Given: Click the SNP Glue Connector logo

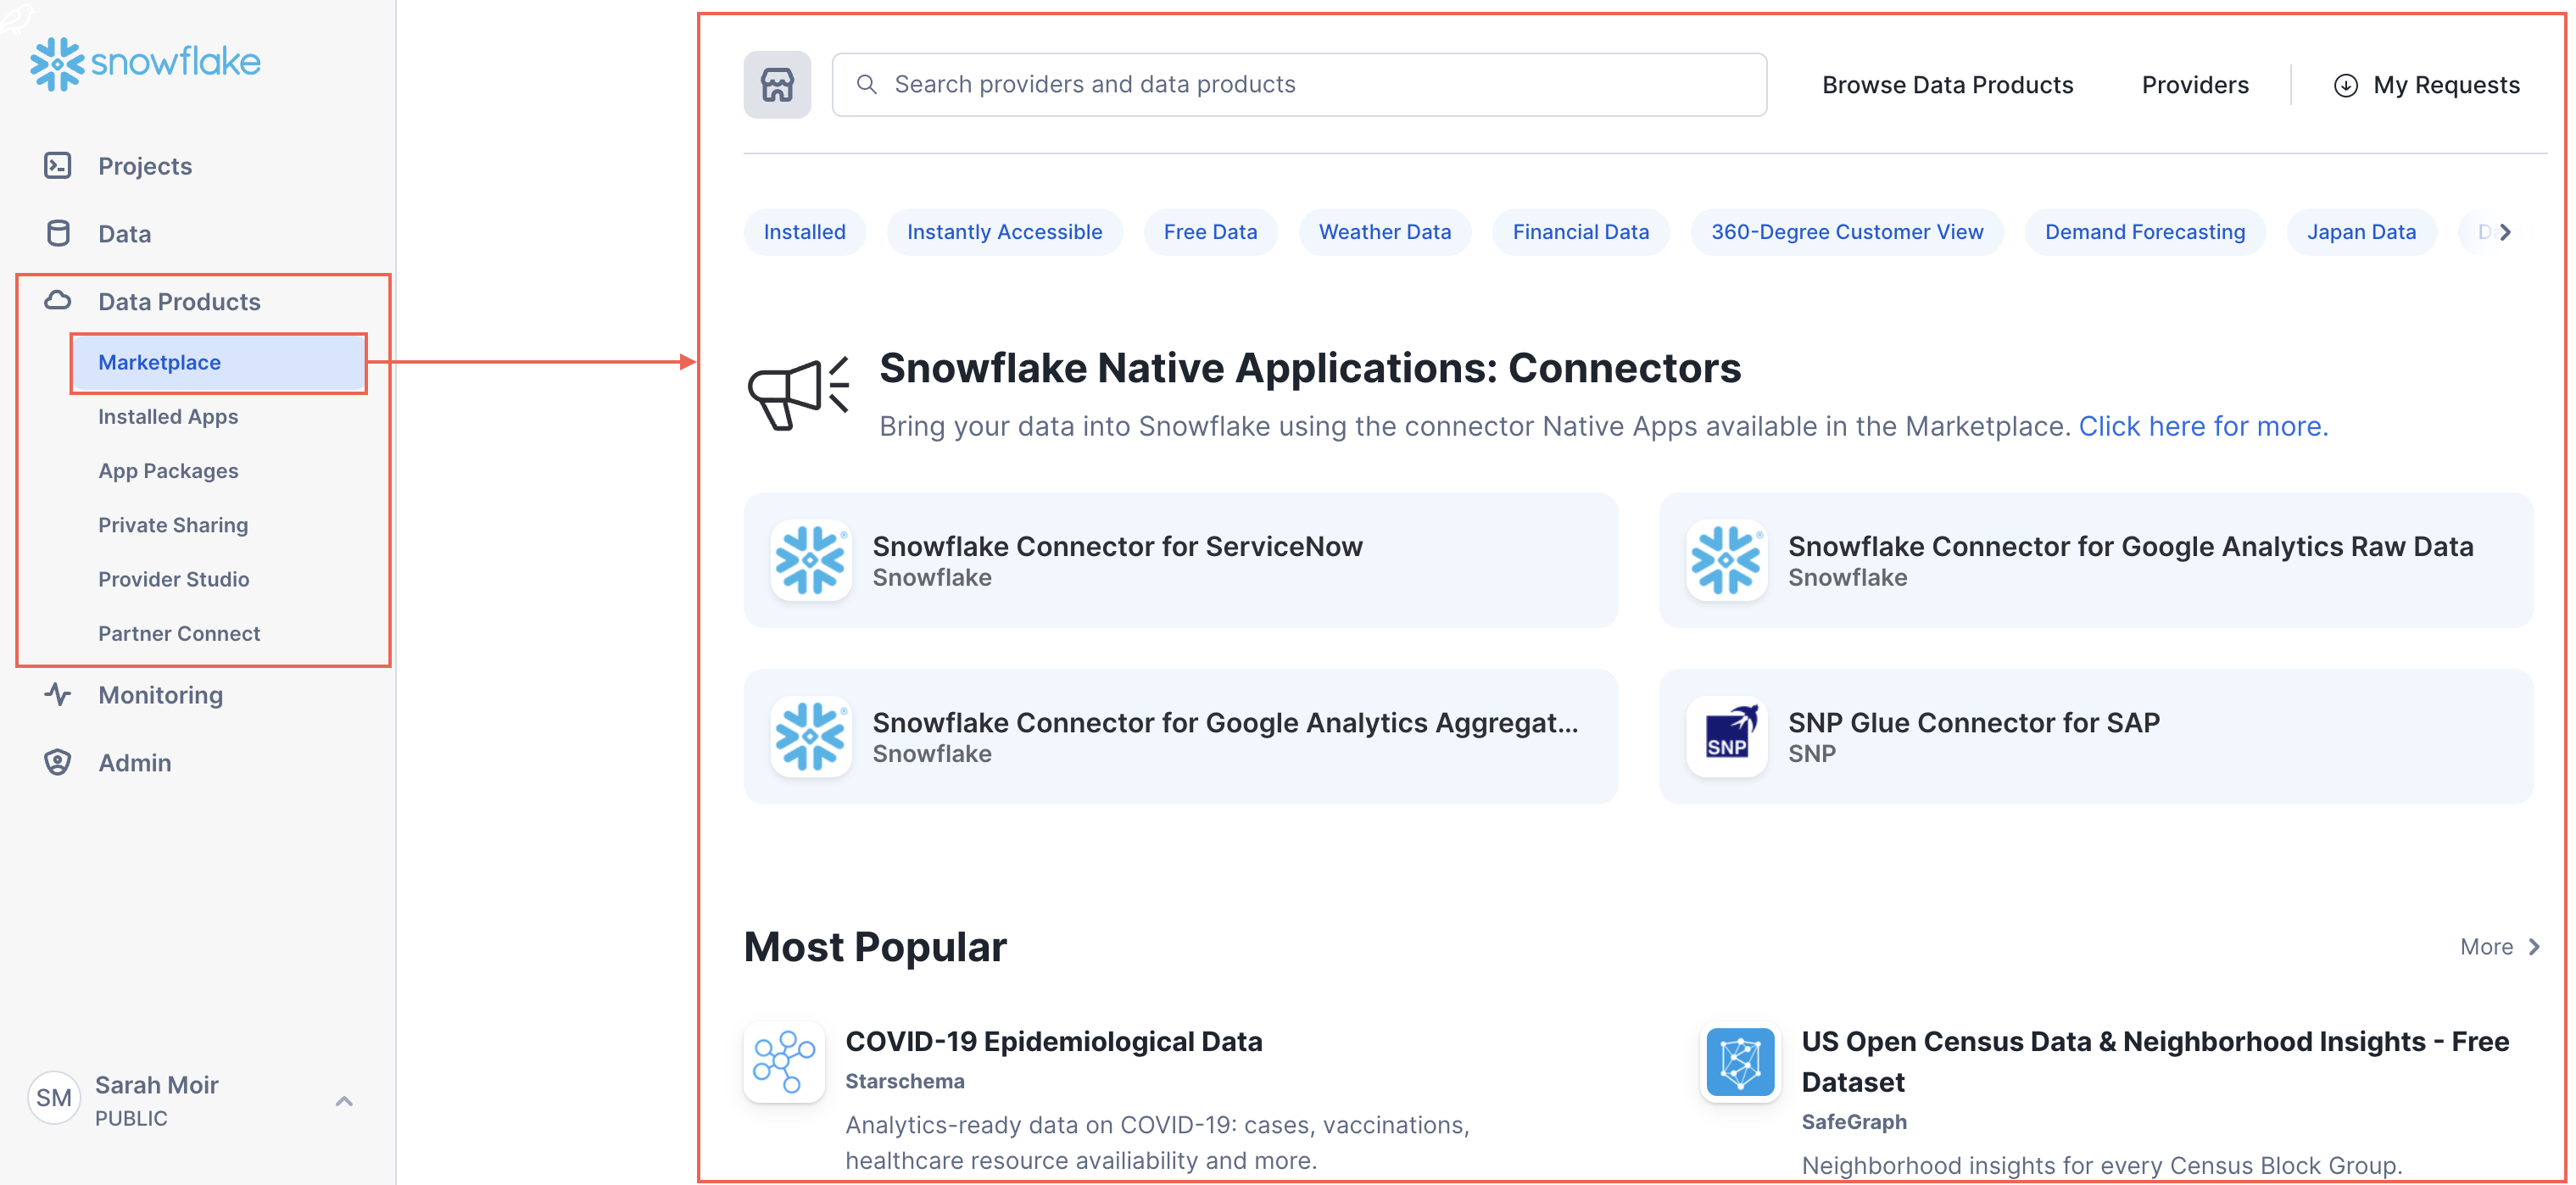Looking at the screenshot, I should (1726, 736).
